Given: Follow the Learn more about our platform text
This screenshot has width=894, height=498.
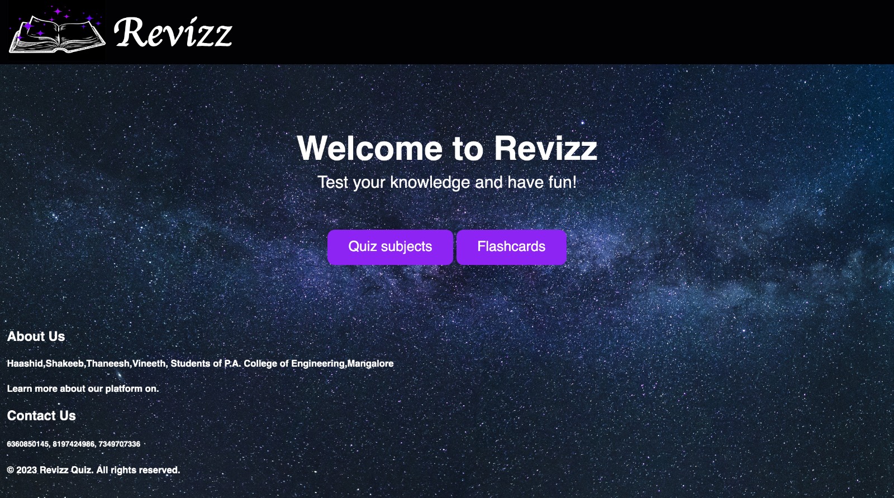Looking at the screenshot, I should [x=83, y=388].
